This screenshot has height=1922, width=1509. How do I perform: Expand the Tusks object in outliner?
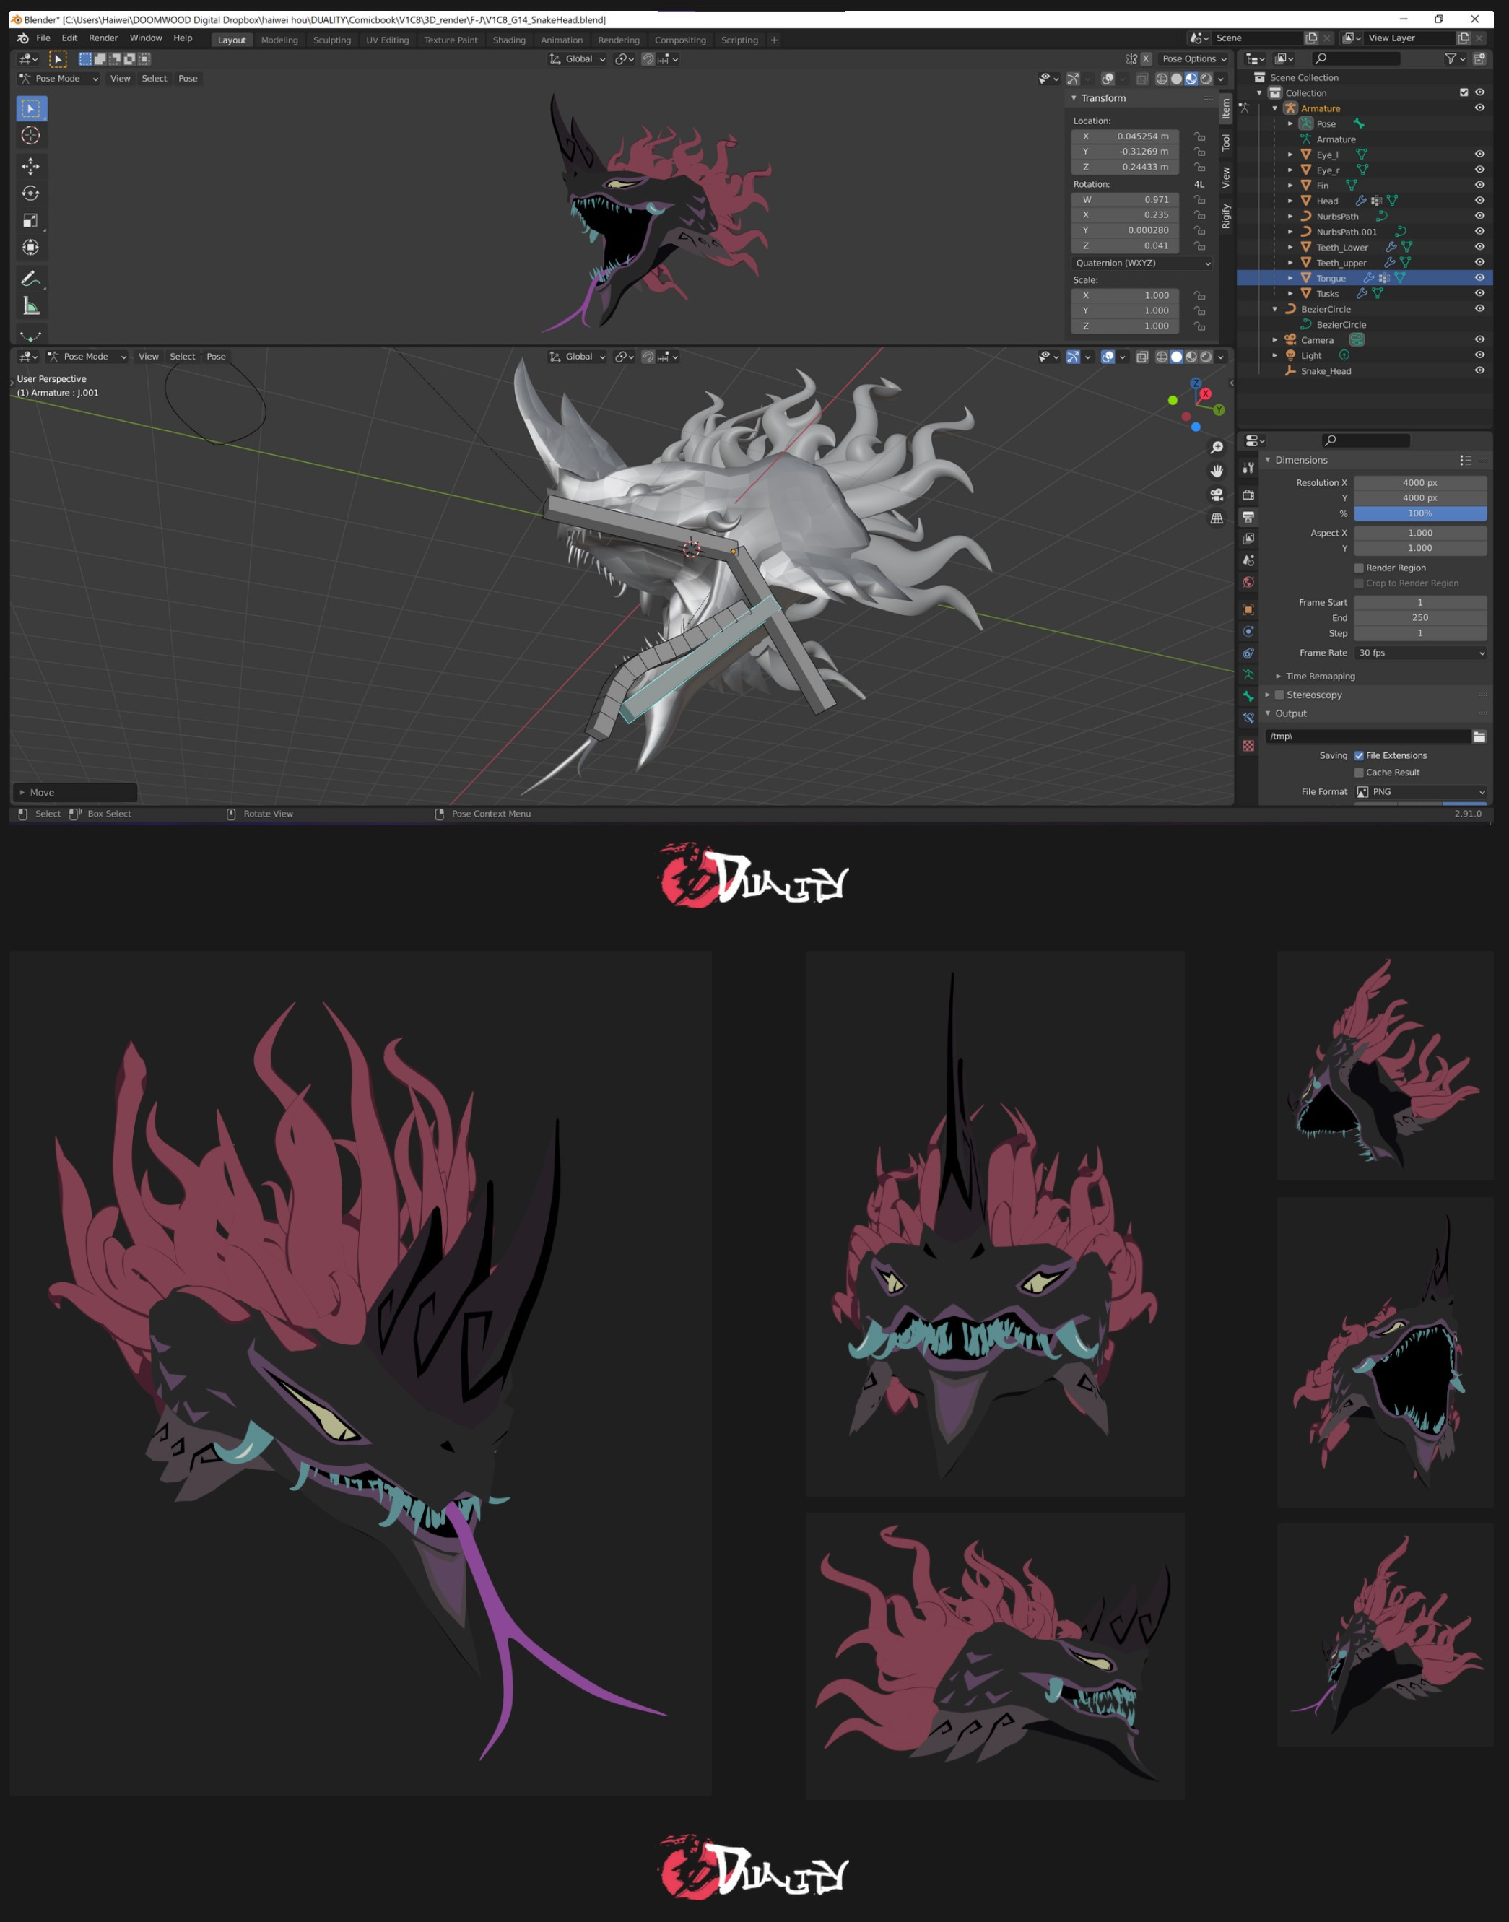1290,294
